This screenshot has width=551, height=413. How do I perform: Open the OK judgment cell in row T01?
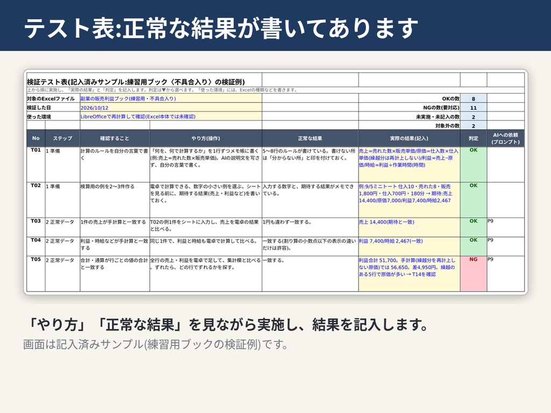click(x=474, y=165)
